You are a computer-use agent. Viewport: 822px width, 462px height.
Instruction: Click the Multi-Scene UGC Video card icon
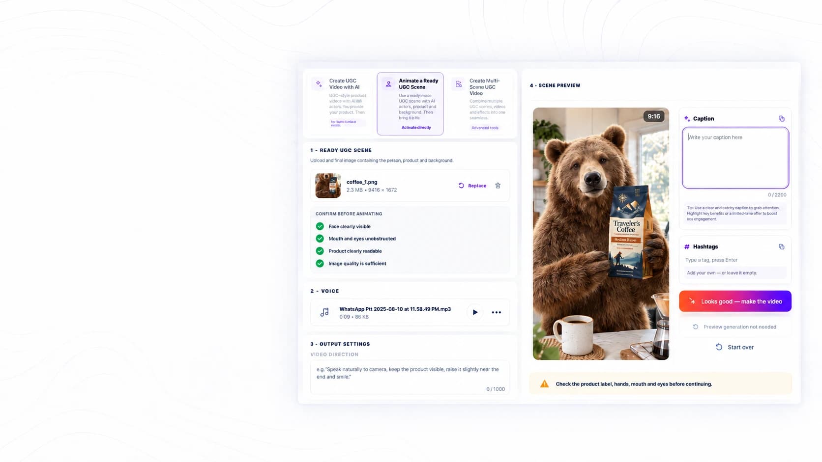click(x=459, y=84)
